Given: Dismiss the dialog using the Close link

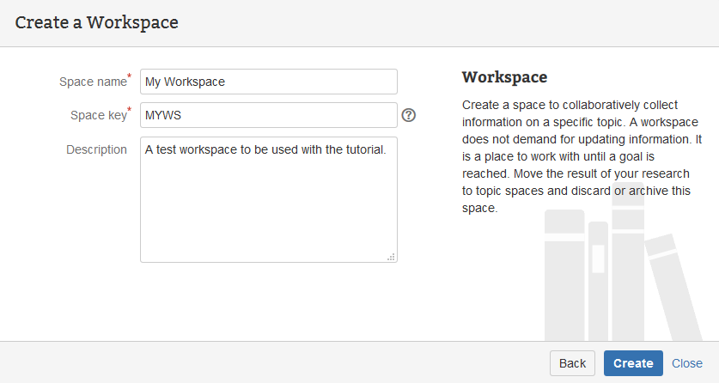Looking at the screenshot, I should [x=687, y=363].
